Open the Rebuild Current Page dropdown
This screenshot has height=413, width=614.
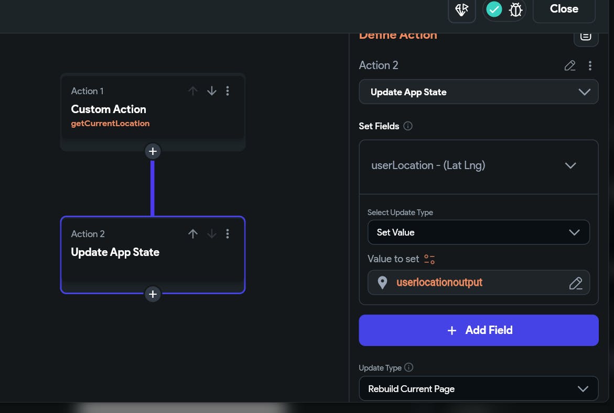pyautogui.click(x=478, y=389)
